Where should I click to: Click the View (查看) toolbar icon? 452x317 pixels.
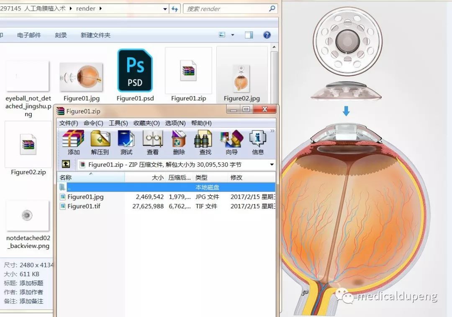click(152, 141)
